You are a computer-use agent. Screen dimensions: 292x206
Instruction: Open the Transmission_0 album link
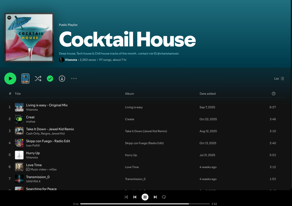coord(135,179)
